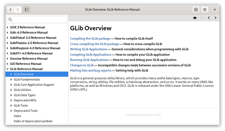This screenshot has width=225, height=131.
Task: Open a new tab with plus icon
Action: pos(196,10)
